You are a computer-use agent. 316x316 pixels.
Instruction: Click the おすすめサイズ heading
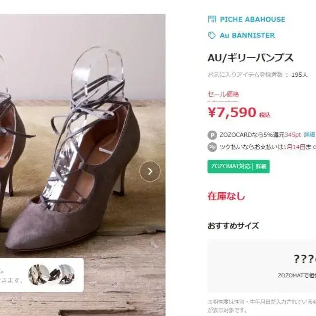(x=233, y=226)
